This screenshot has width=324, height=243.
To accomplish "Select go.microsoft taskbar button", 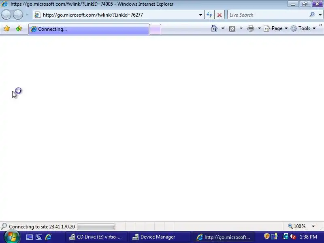I will click(x=223, y=237).
